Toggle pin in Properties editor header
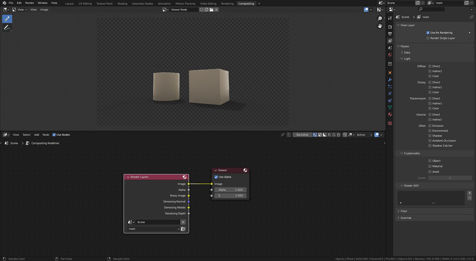The height and width of the screenshot is (261, 476). [x=472, y=17]
